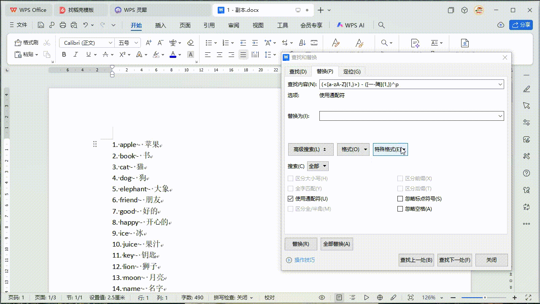Align text left
Screen dimensions: 540x304
[x=208, y=54]
